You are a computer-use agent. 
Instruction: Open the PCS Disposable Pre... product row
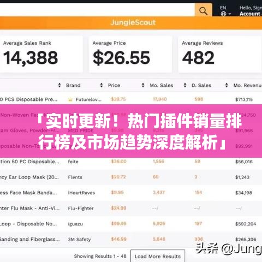28,99
